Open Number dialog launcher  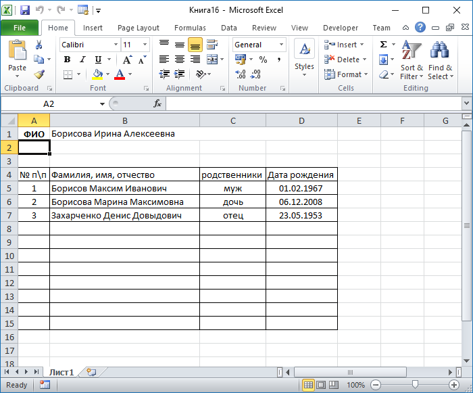click(282, 88)
